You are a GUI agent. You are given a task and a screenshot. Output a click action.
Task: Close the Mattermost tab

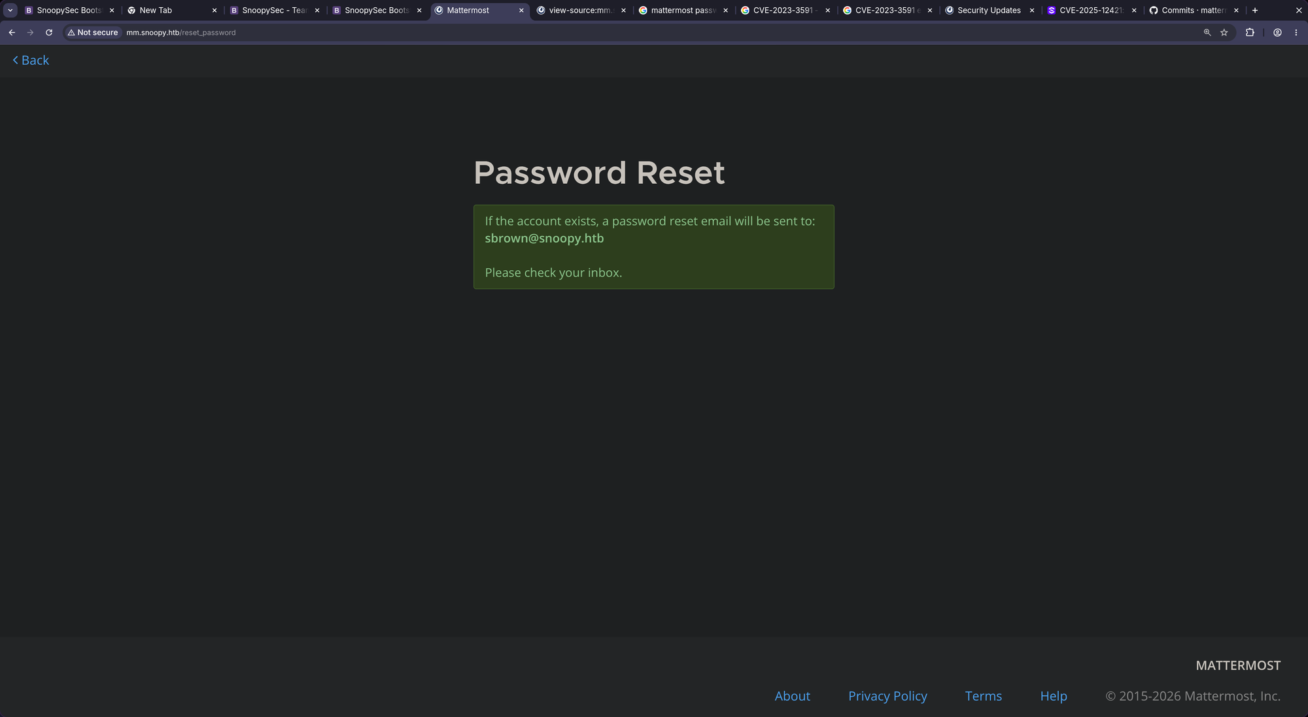coord(521,10)
